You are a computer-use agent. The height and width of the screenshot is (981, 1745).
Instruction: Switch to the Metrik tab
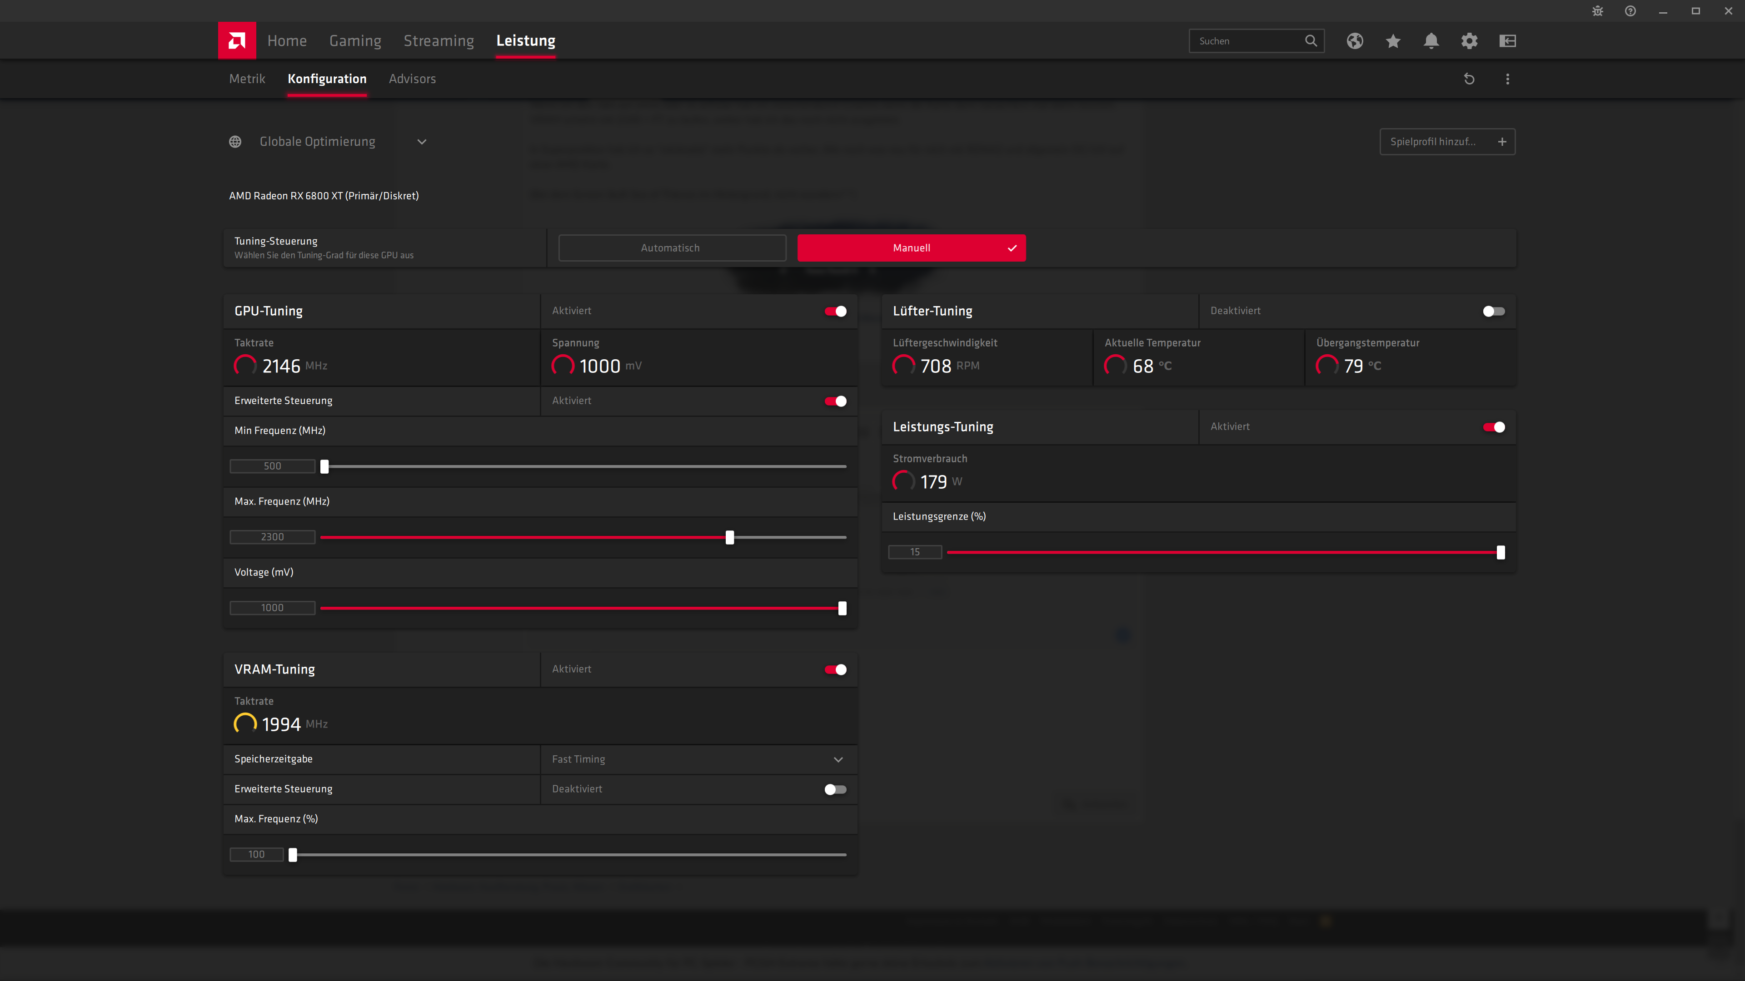point(247,79)
